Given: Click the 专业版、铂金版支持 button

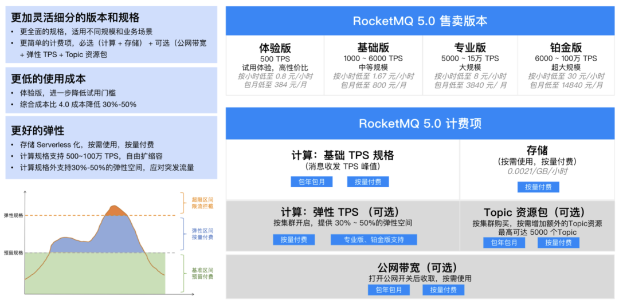Looking at the screenshot, I should (374, 240).
